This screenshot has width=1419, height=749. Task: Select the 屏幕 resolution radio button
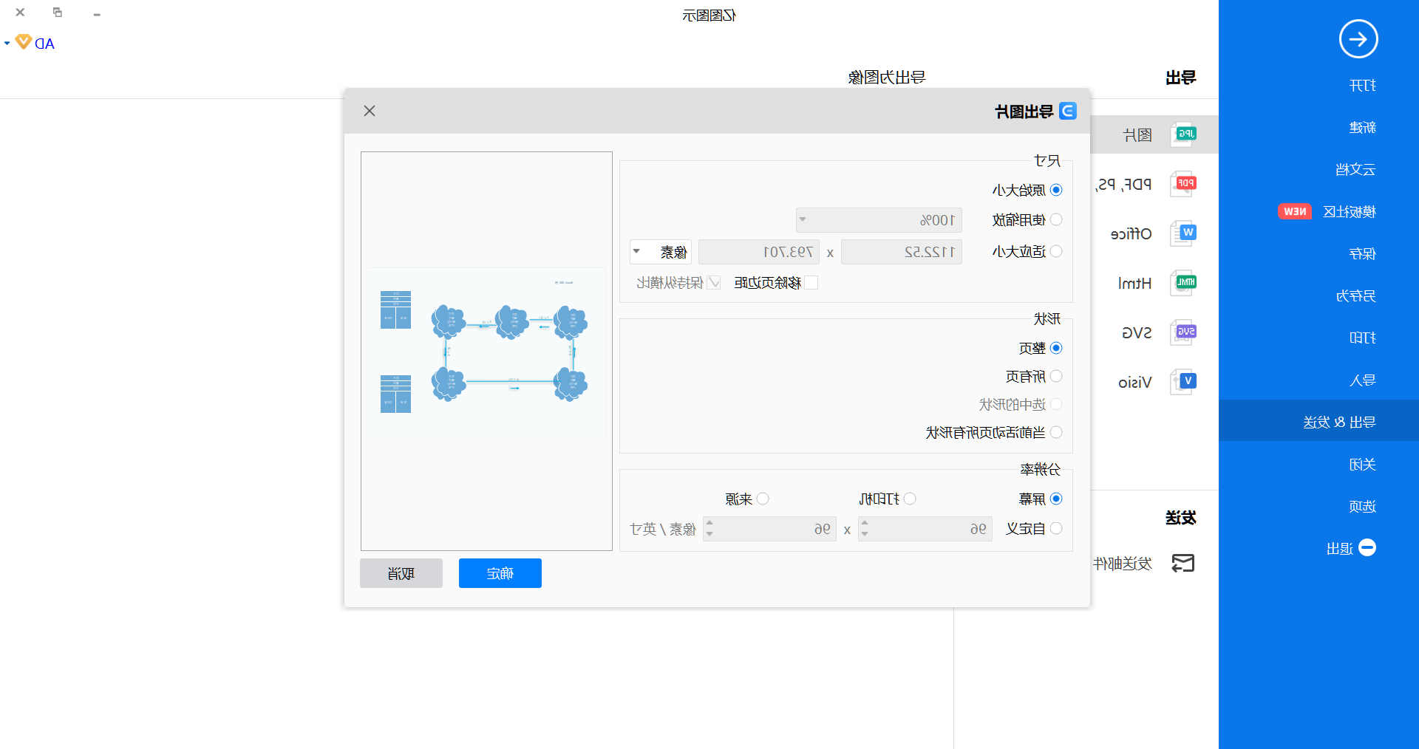click(1056, 499)
